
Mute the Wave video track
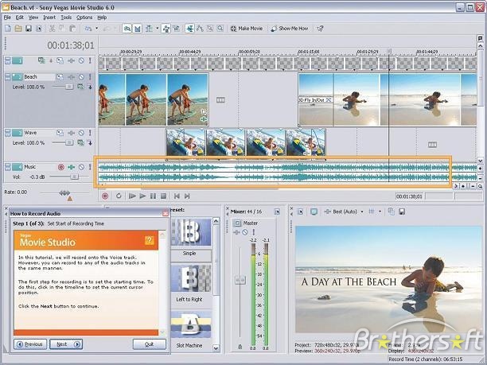[x=81, y=133]
